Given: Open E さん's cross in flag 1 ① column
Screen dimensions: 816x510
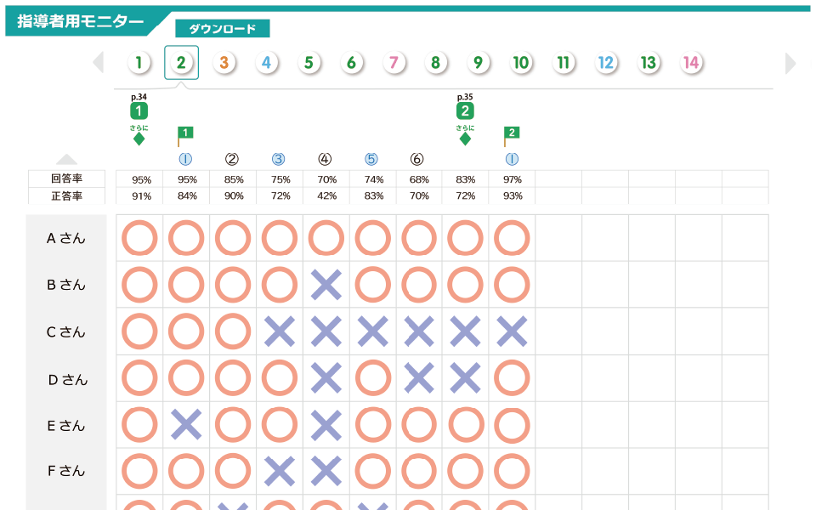Looking at the screenshot, I should coord(186,425).
